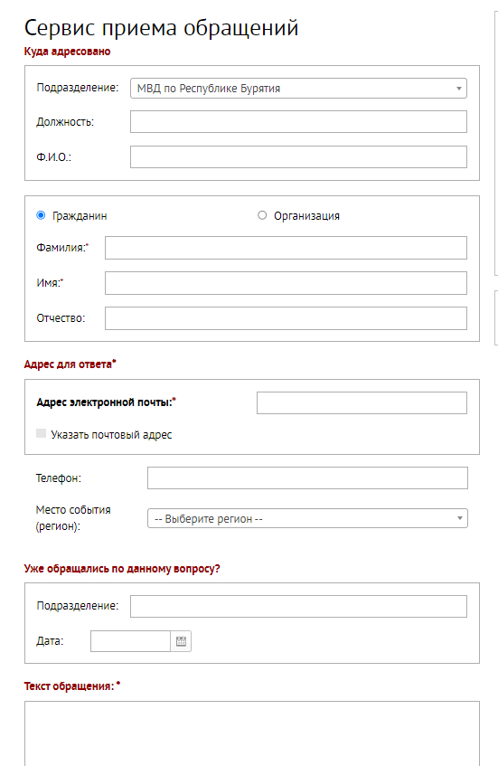Click the Имя input field
Viewport: 498px width, 766px height.
tap(286, 283)
